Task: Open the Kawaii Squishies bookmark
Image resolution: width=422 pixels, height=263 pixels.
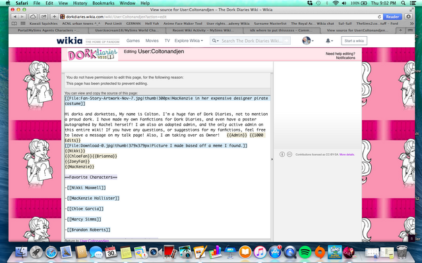Action: (x=44, y=24)
